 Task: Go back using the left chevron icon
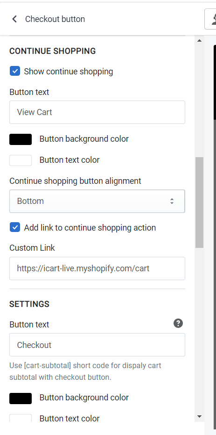coord(14,19)
